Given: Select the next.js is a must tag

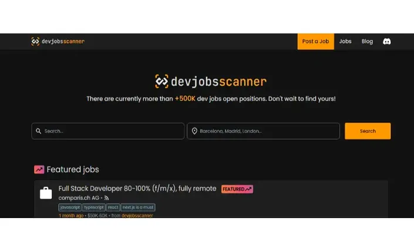Looking at the screenshot, I should 138,208.
